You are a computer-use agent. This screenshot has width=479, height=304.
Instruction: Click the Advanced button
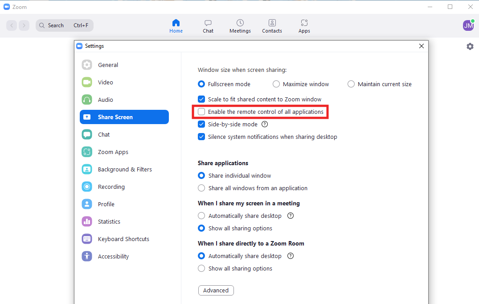(x=216, y=291)
